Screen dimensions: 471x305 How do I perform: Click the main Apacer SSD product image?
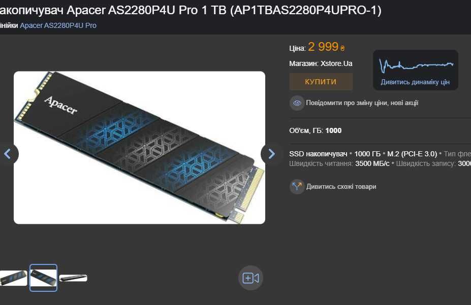point(139,148)
